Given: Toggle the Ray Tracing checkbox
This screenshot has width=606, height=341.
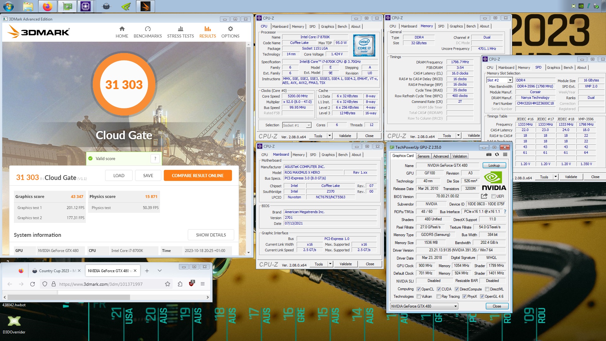Looking at the screenshot, I should 438,296.
